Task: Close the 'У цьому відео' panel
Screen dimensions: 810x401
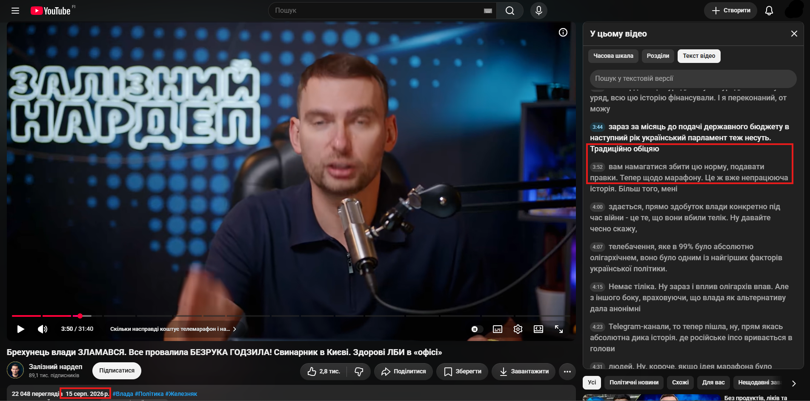Action: click(794, 34)
